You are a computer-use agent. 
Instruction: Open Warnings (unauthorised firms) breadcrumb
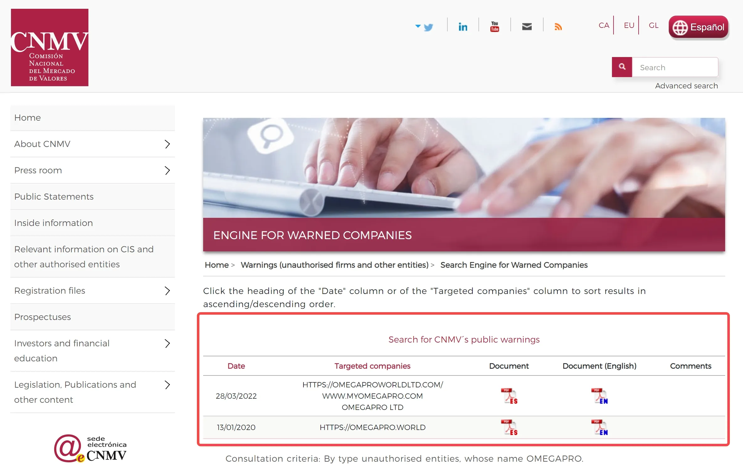pyautogui.click(x=335, y=265)
